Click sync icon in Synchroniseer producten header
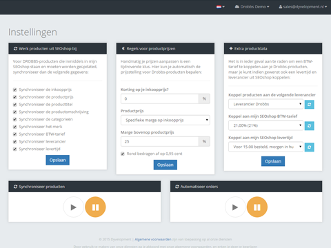331x248 pixels. 15,187
